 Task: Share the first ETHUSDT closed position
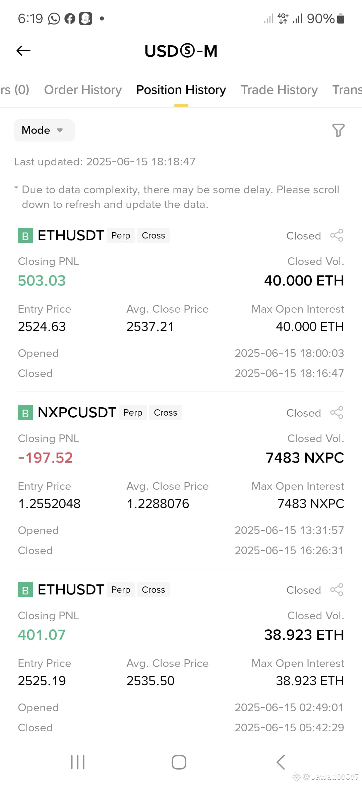[337, 235]
